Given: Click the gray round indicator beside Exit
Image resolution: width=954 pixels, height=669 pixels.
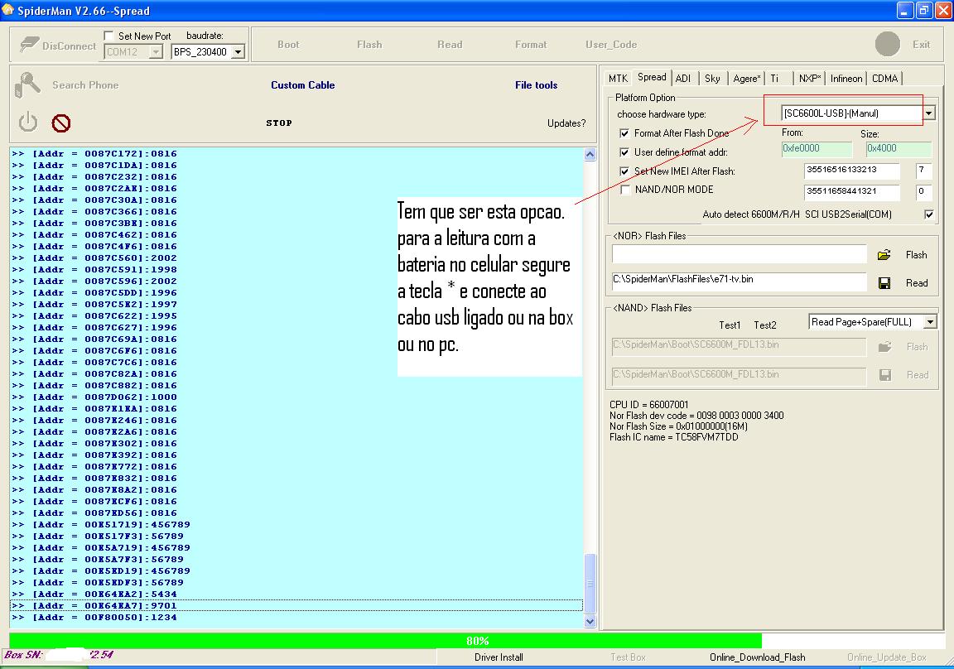Looking at the screenshot, I should pyautogui.click(x=888, y=45).
